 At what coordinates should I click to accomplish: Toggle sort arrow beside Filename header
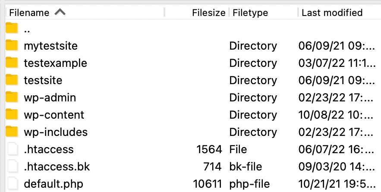[60, 12]
